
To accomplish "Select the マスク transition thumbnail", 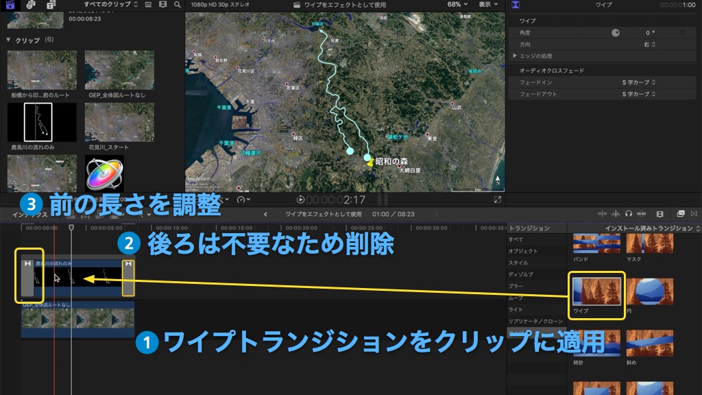I will [x=650, y=243].
